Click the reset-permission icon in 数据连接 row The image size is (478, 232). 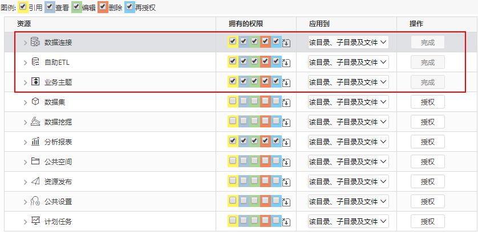point(286,43)
